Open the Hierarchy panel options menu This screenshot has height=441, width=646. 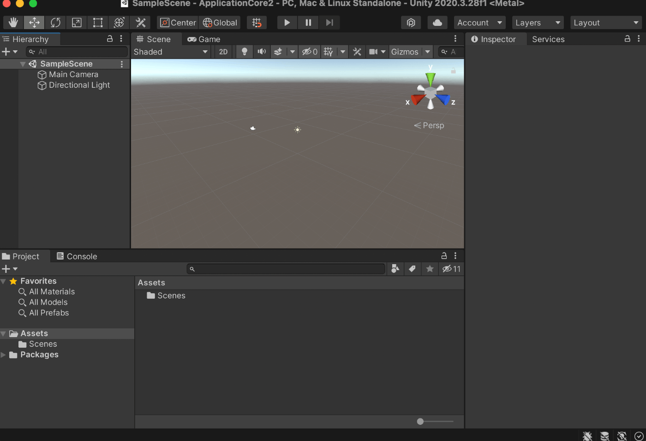121,39
